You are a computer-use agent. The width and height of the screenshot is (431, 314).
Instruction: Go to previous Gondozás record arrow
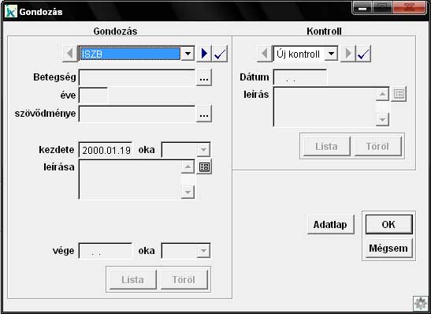[70, 54]
